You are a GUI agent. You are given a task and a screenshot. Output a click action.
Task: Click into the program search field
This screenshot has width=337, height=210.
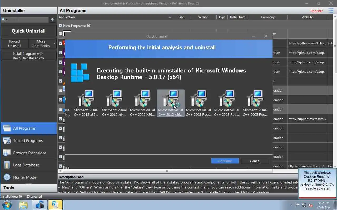click(28, 20)
